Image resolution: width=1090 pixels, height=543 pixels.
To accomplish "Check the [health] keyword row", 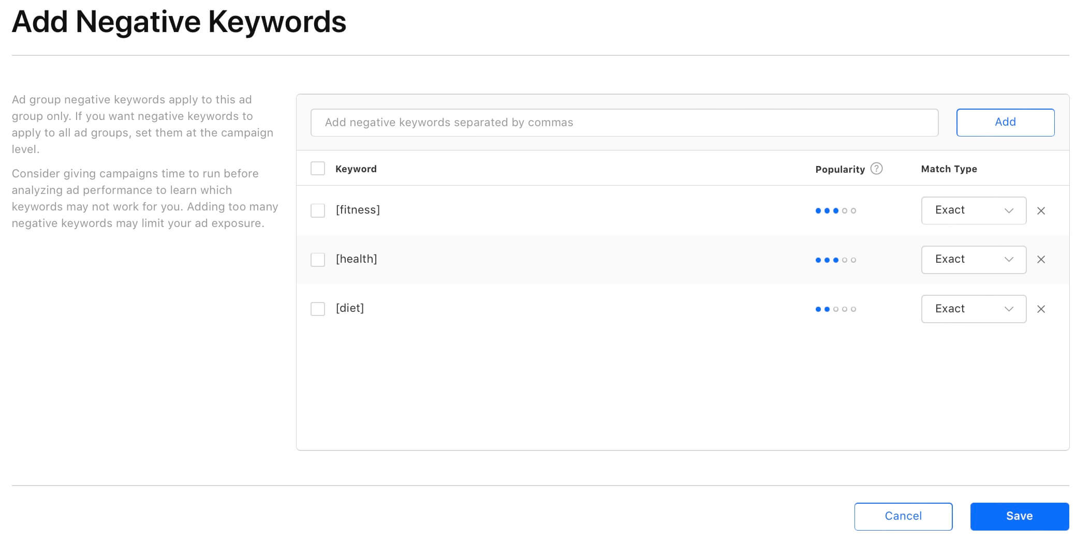I will click(318, 260).
